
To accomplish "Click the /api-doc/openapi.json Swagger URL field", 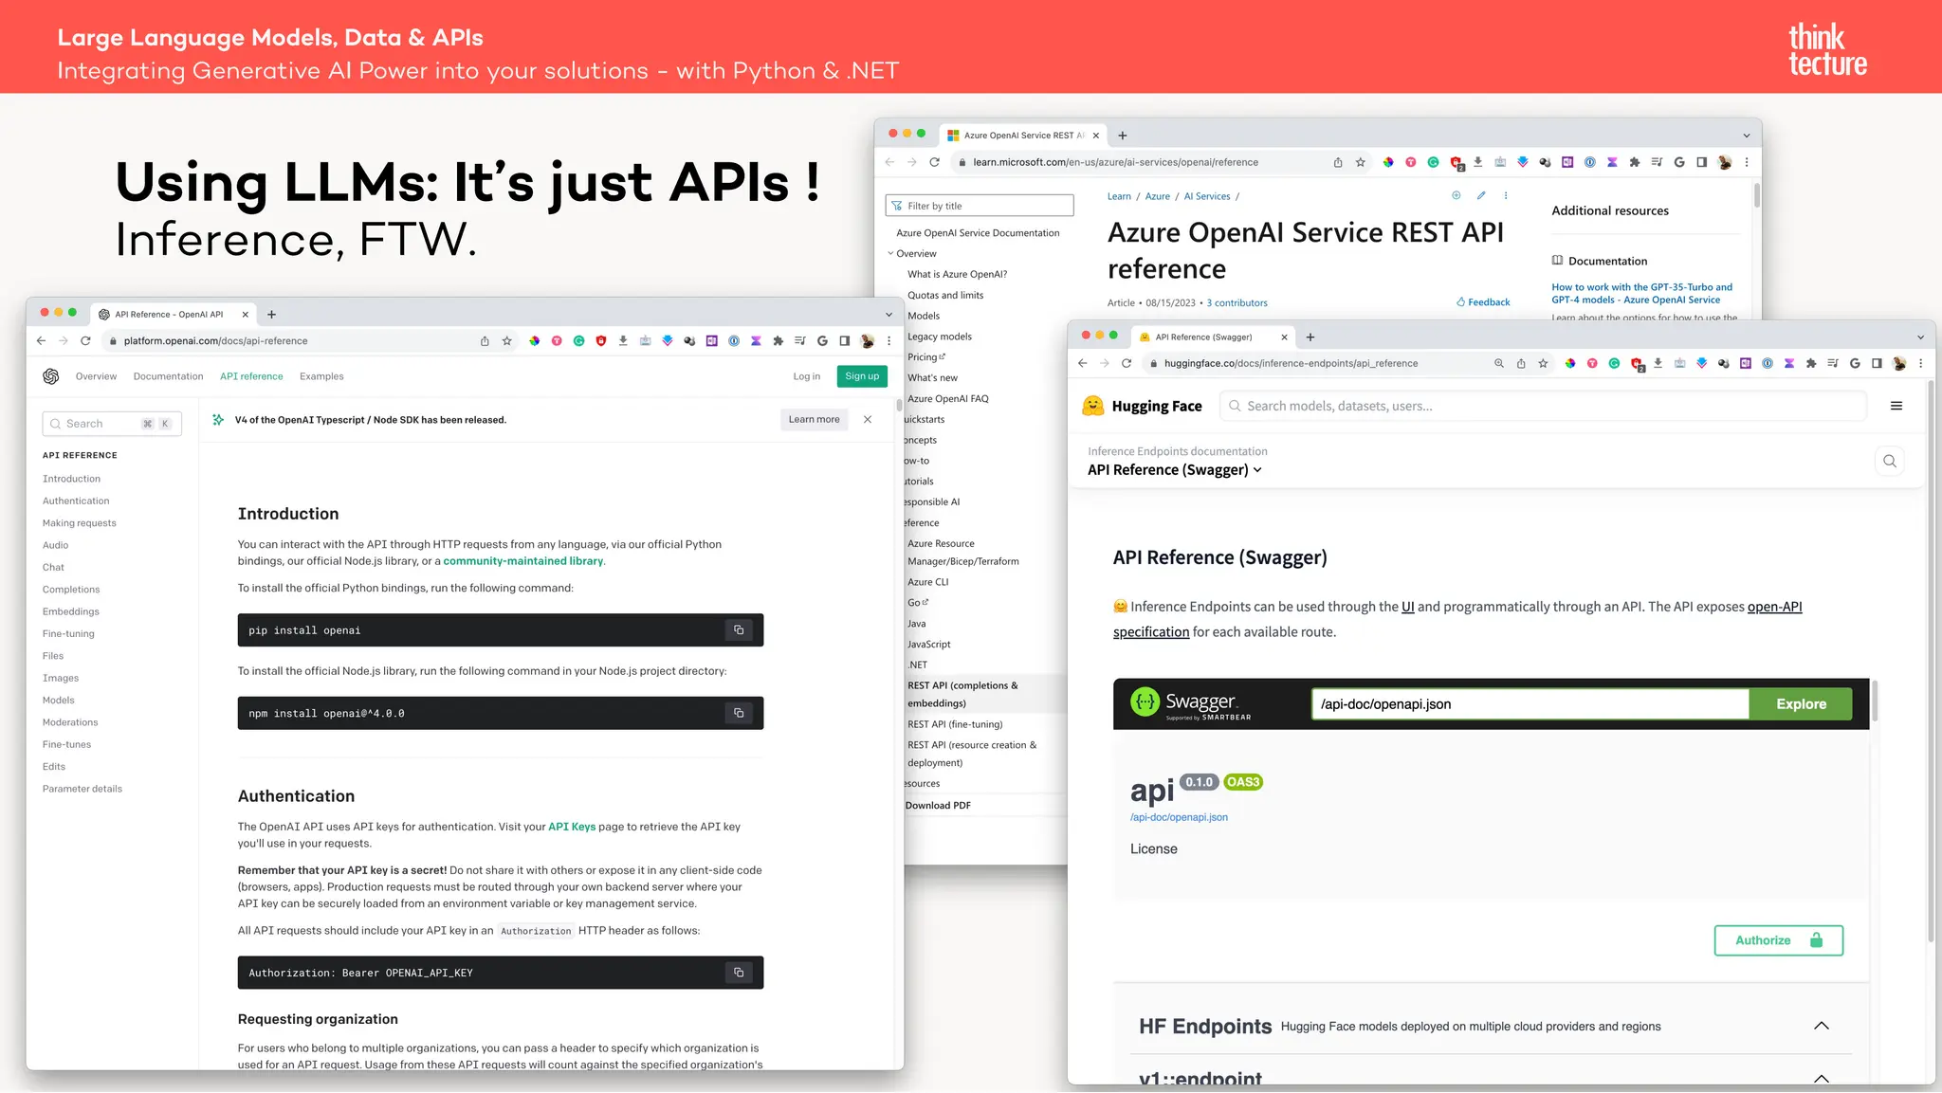I will pyautogui.click(x=1530, y=703).
